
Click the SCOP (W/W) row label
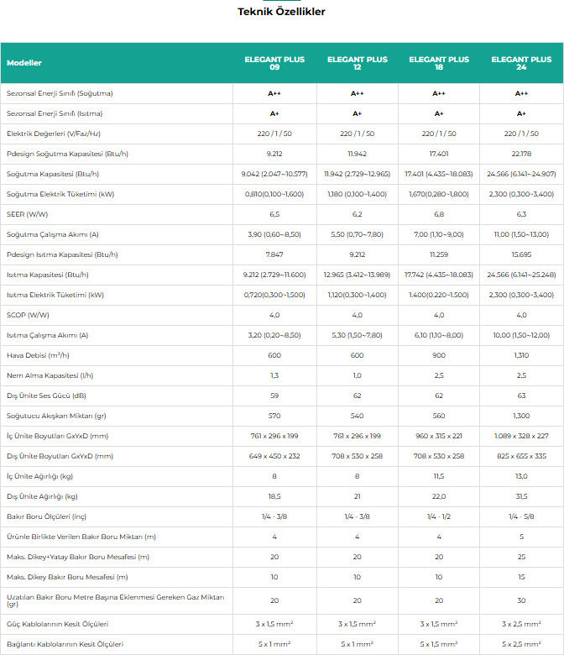(x=28, y=315)
